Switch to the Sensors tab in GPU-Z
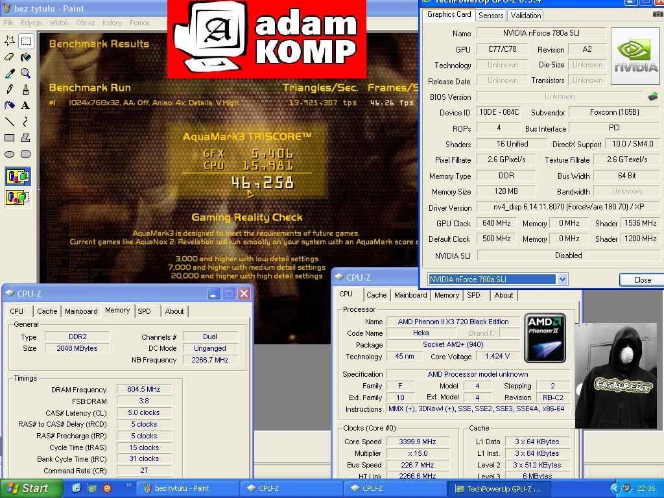 click(x=491, y=16)
